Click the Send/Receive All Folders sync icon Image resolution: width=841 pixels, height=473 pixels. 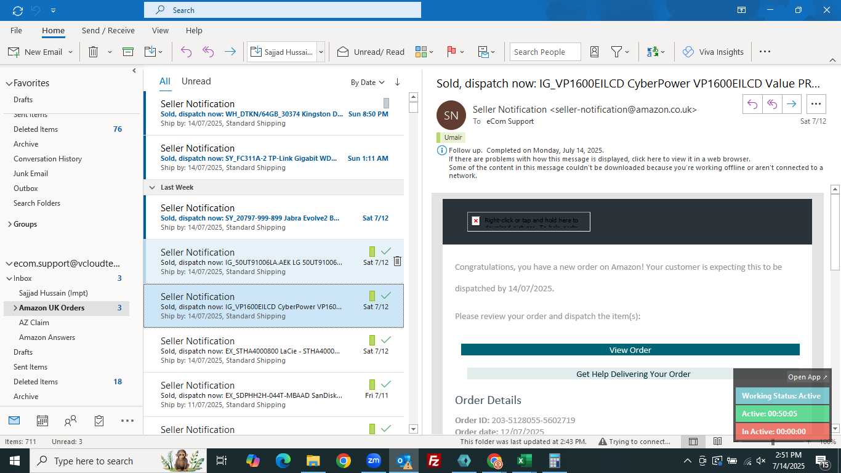click(x=18, y=10)
